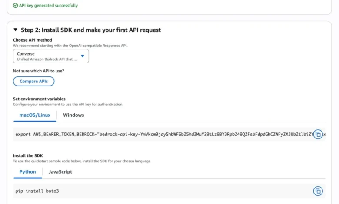Click the Install the SDK heading
This screenshot has height=204, width=339.
coord(28,155)
